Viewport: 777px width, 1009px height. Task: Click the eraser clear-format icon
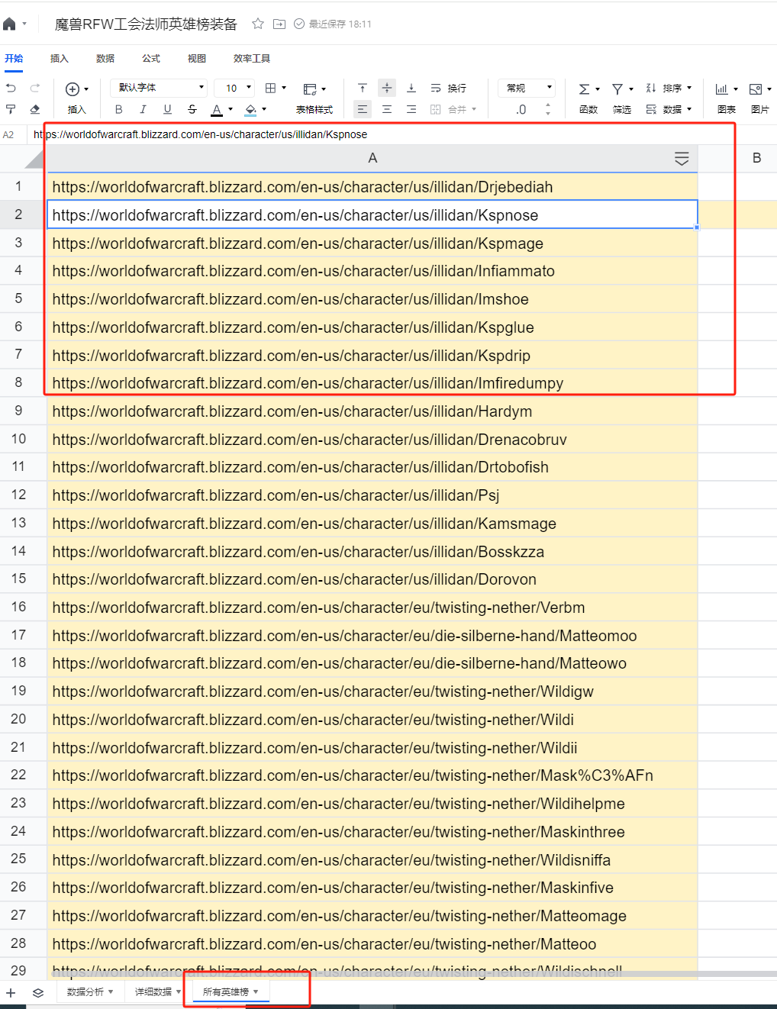tap(35, 110)
